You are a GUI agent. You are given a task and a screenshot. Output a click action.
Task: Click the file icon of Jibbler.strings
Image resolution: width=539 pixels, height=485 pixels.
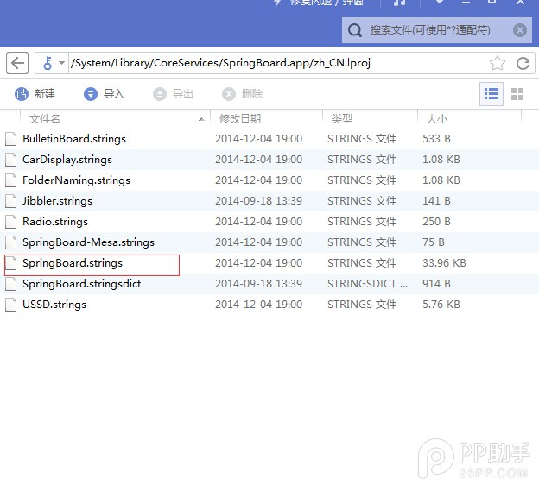tap(10, 201)
